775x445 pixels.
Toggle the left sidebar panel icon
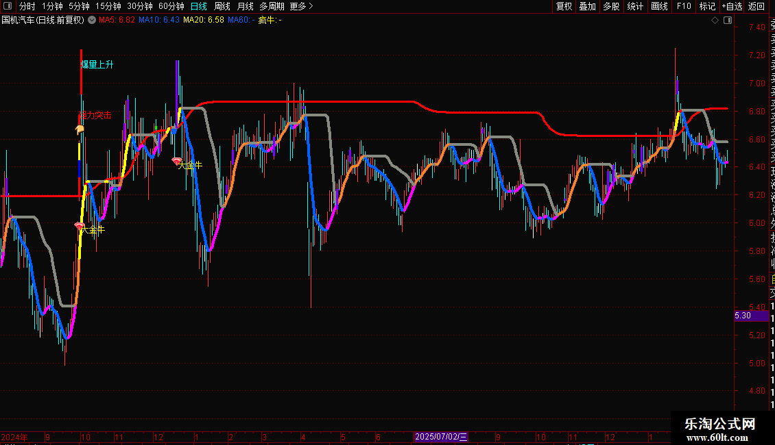[8, 6]
